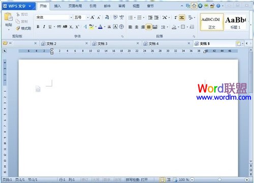Click the zoom slider handle
Screen dimensions: 254x183
[219, 179]
